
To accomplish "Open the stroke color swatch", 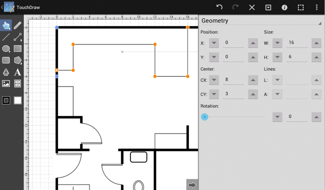I will point(6,100).
